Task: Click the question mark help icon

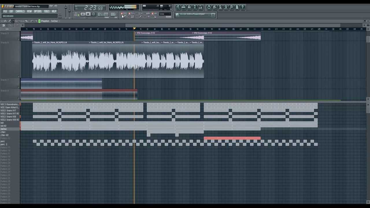Action: 243,7
